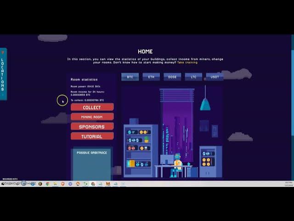
Task: Click the taskbar clock
Action: click(x=288, y=184)
